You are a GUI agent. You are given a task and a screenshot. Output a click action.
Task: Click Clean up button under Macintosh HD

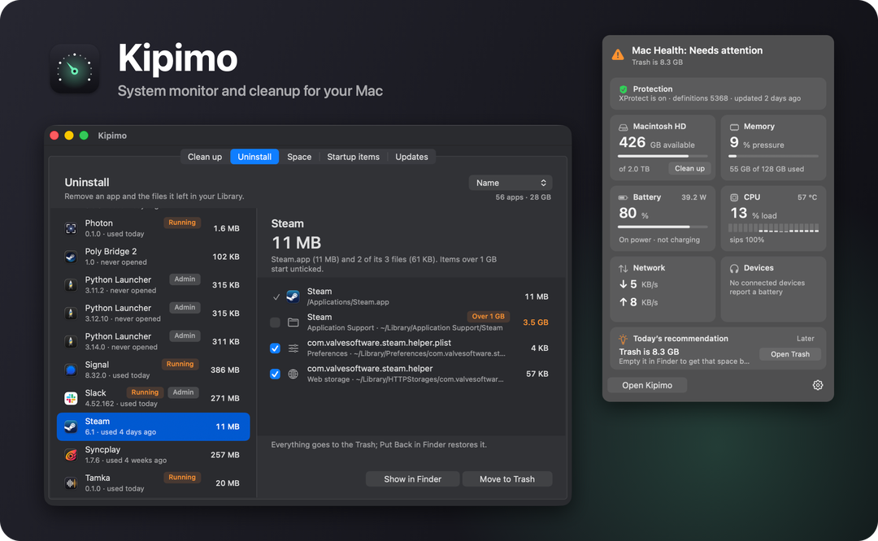pos(690,168)
